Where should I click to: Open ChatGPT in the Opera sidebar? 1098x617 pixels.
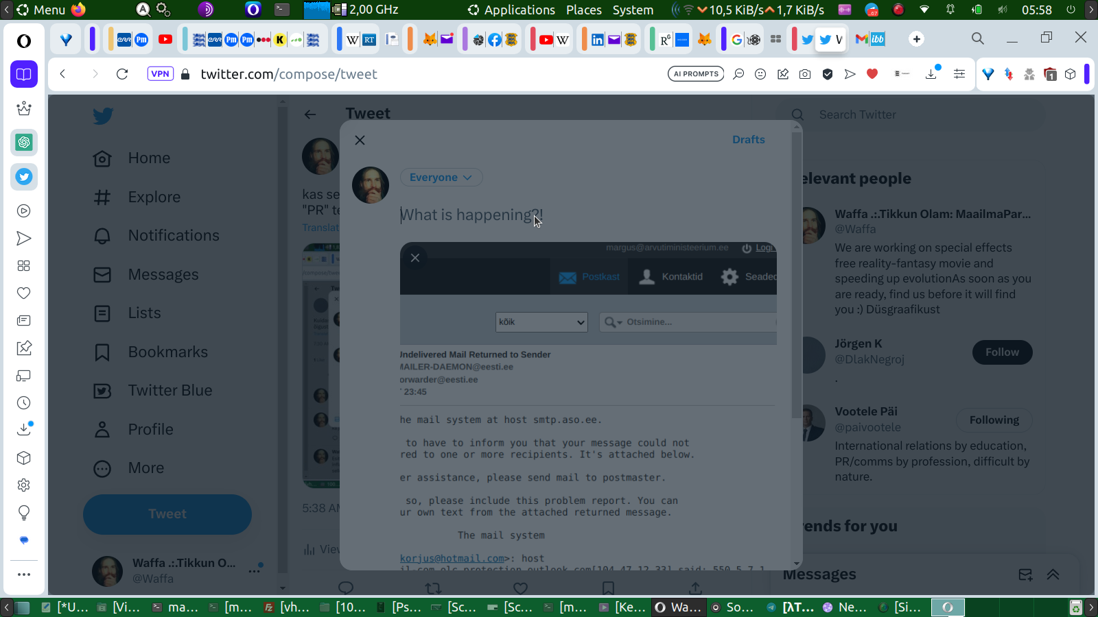point(24,143)
